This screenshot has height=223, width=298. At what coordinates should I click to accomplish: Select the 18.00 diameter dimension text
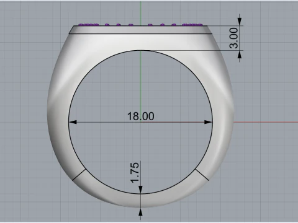[x=141, y=116]
